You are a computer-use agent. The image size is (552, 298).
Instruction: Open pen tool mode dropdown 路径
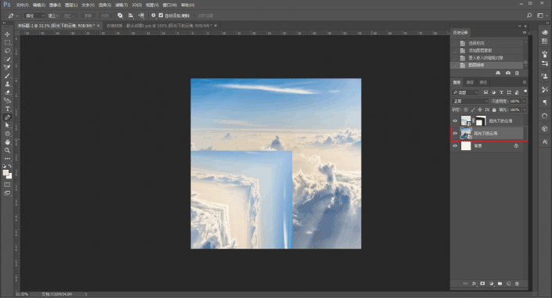pyautogui.click(x=34, y=16)
